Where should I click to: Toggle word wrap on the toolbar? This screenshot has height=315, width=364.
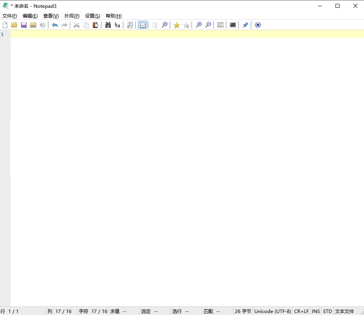(x=142, y=25)
